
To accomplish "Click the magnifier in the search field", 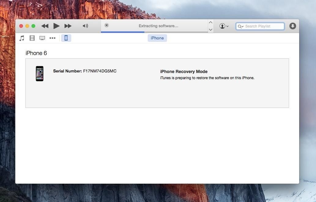I will coord(240,26).
